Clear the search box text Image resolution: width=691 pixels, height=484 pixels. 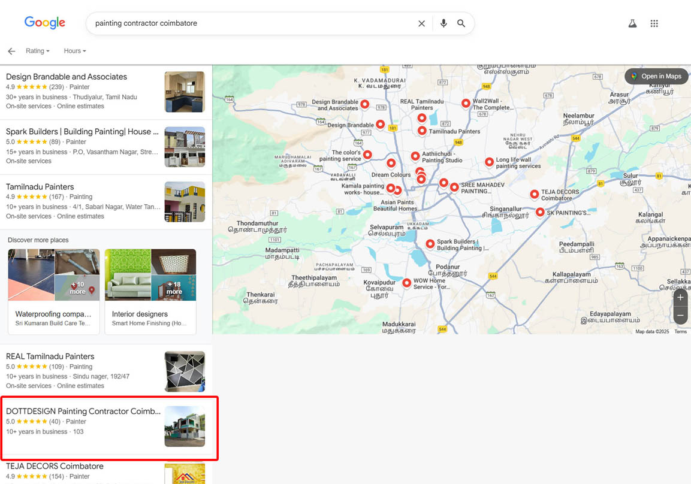(421, 23)
